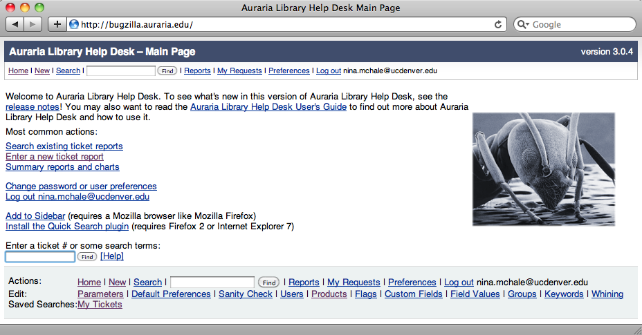
Task: Open Search existing ticket reports link
Action: pyautogui.click(x=64, y=146)
